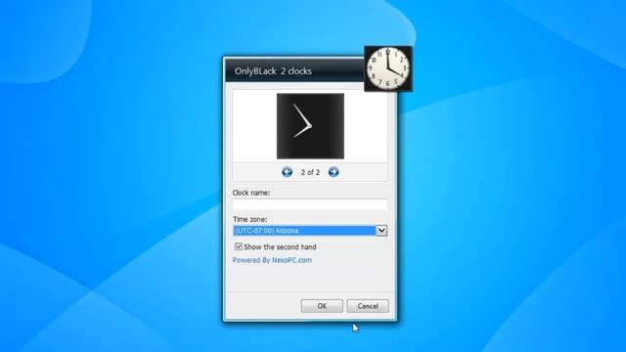Click the "2 of 2" page indicator text

pyautogui.click(x=310, y=172)
